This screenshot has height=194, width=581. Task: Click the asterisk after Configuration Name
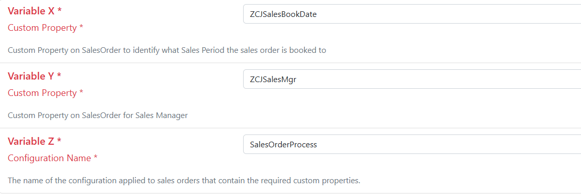[96, 157]
